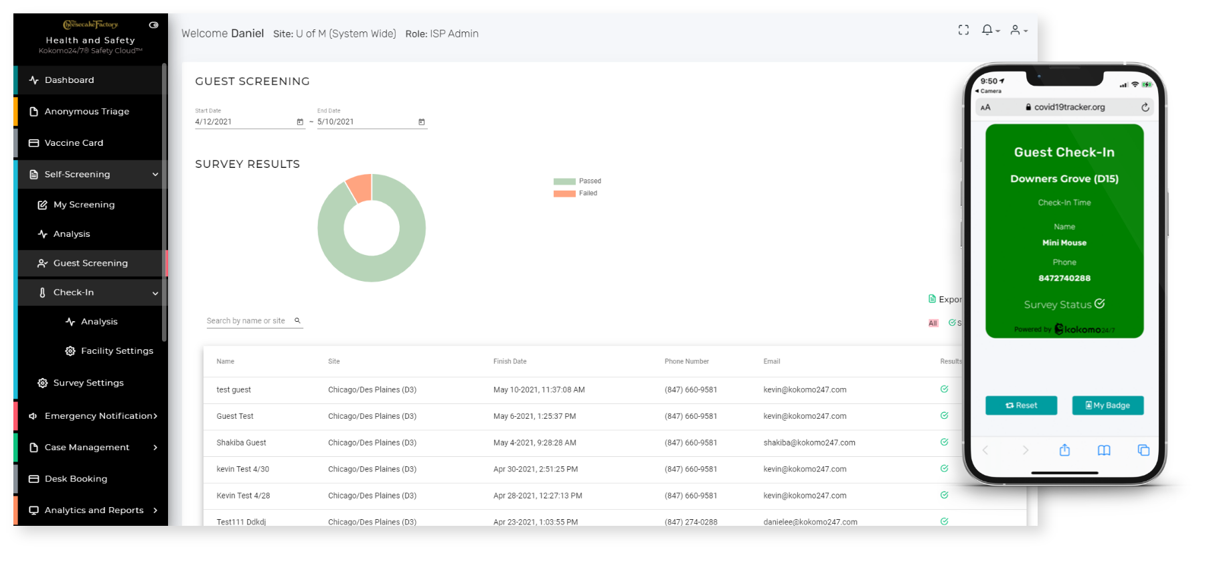1207x576 pixels.
Task: Click the Failed orange slice of donut chart
Action: pyautogui.click(x=360, y=187)
